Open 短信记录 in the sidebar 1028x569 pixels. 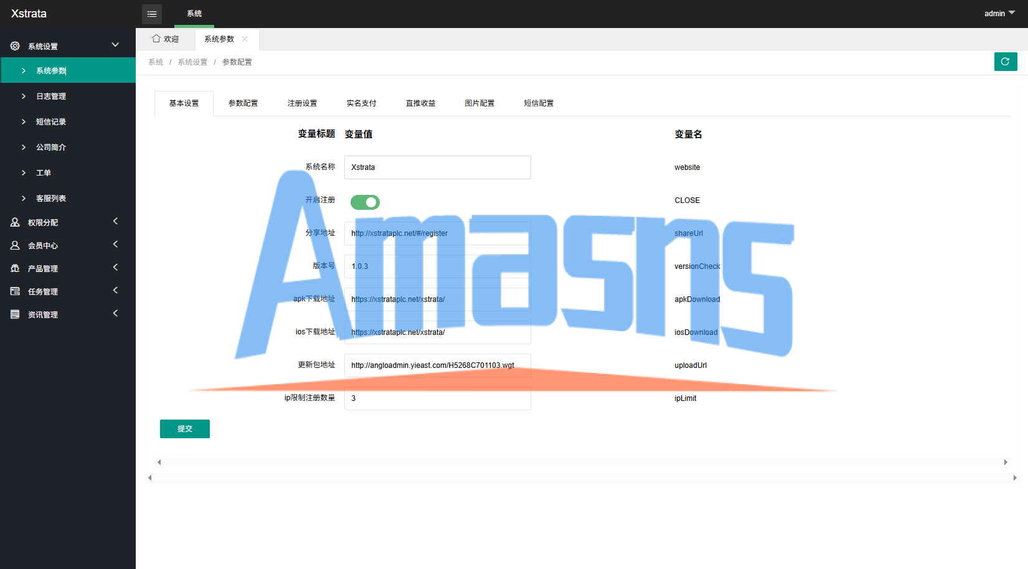[68, 122]
